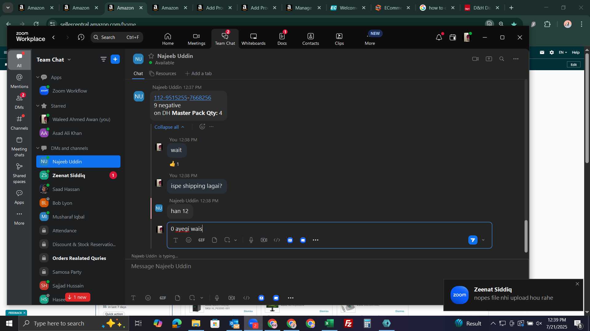
Task: Open Meetings tab in Zoom
Action: (196, 39)
